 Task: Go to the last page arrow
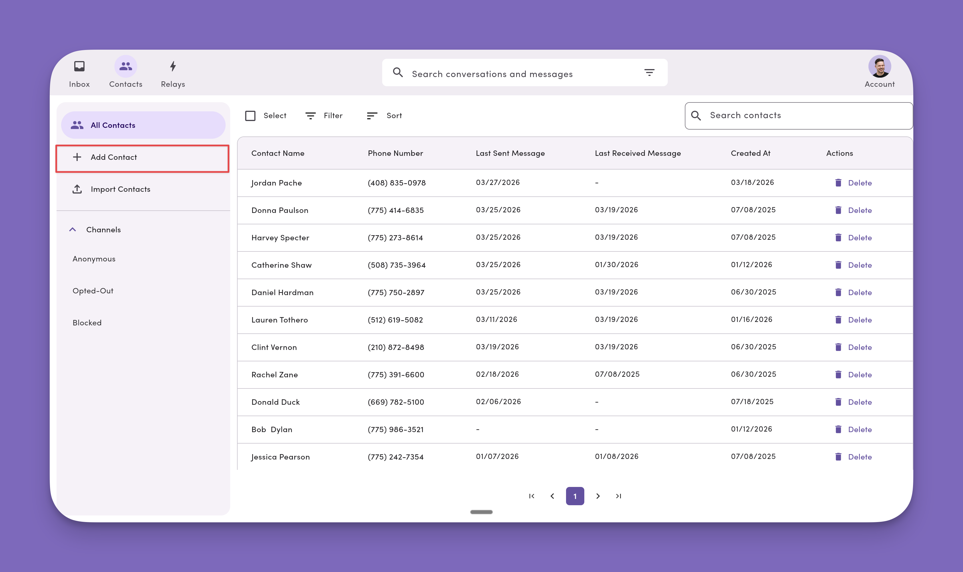coord(618,496)
